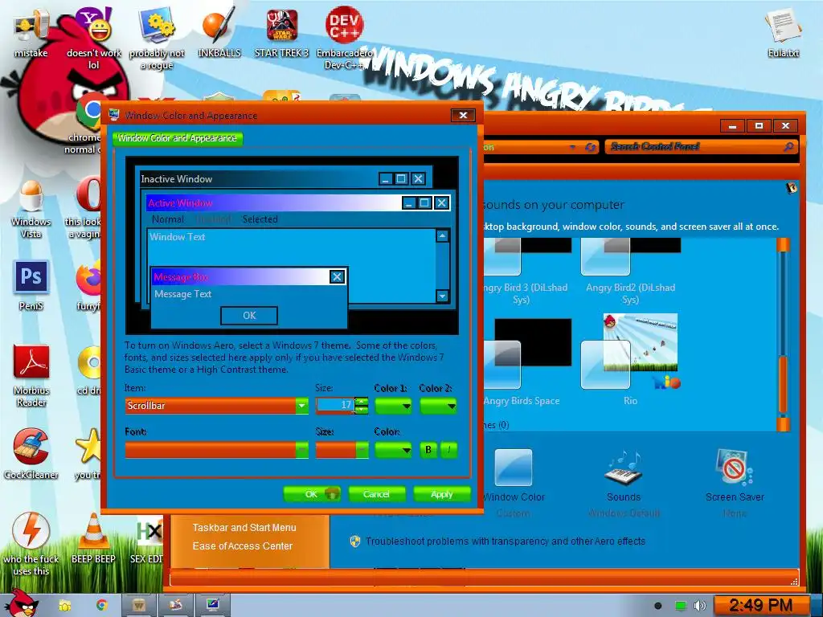Select the Rio theme thumbnail
The height and width of the screenshot is (617, 823).
tap(630, 359)
